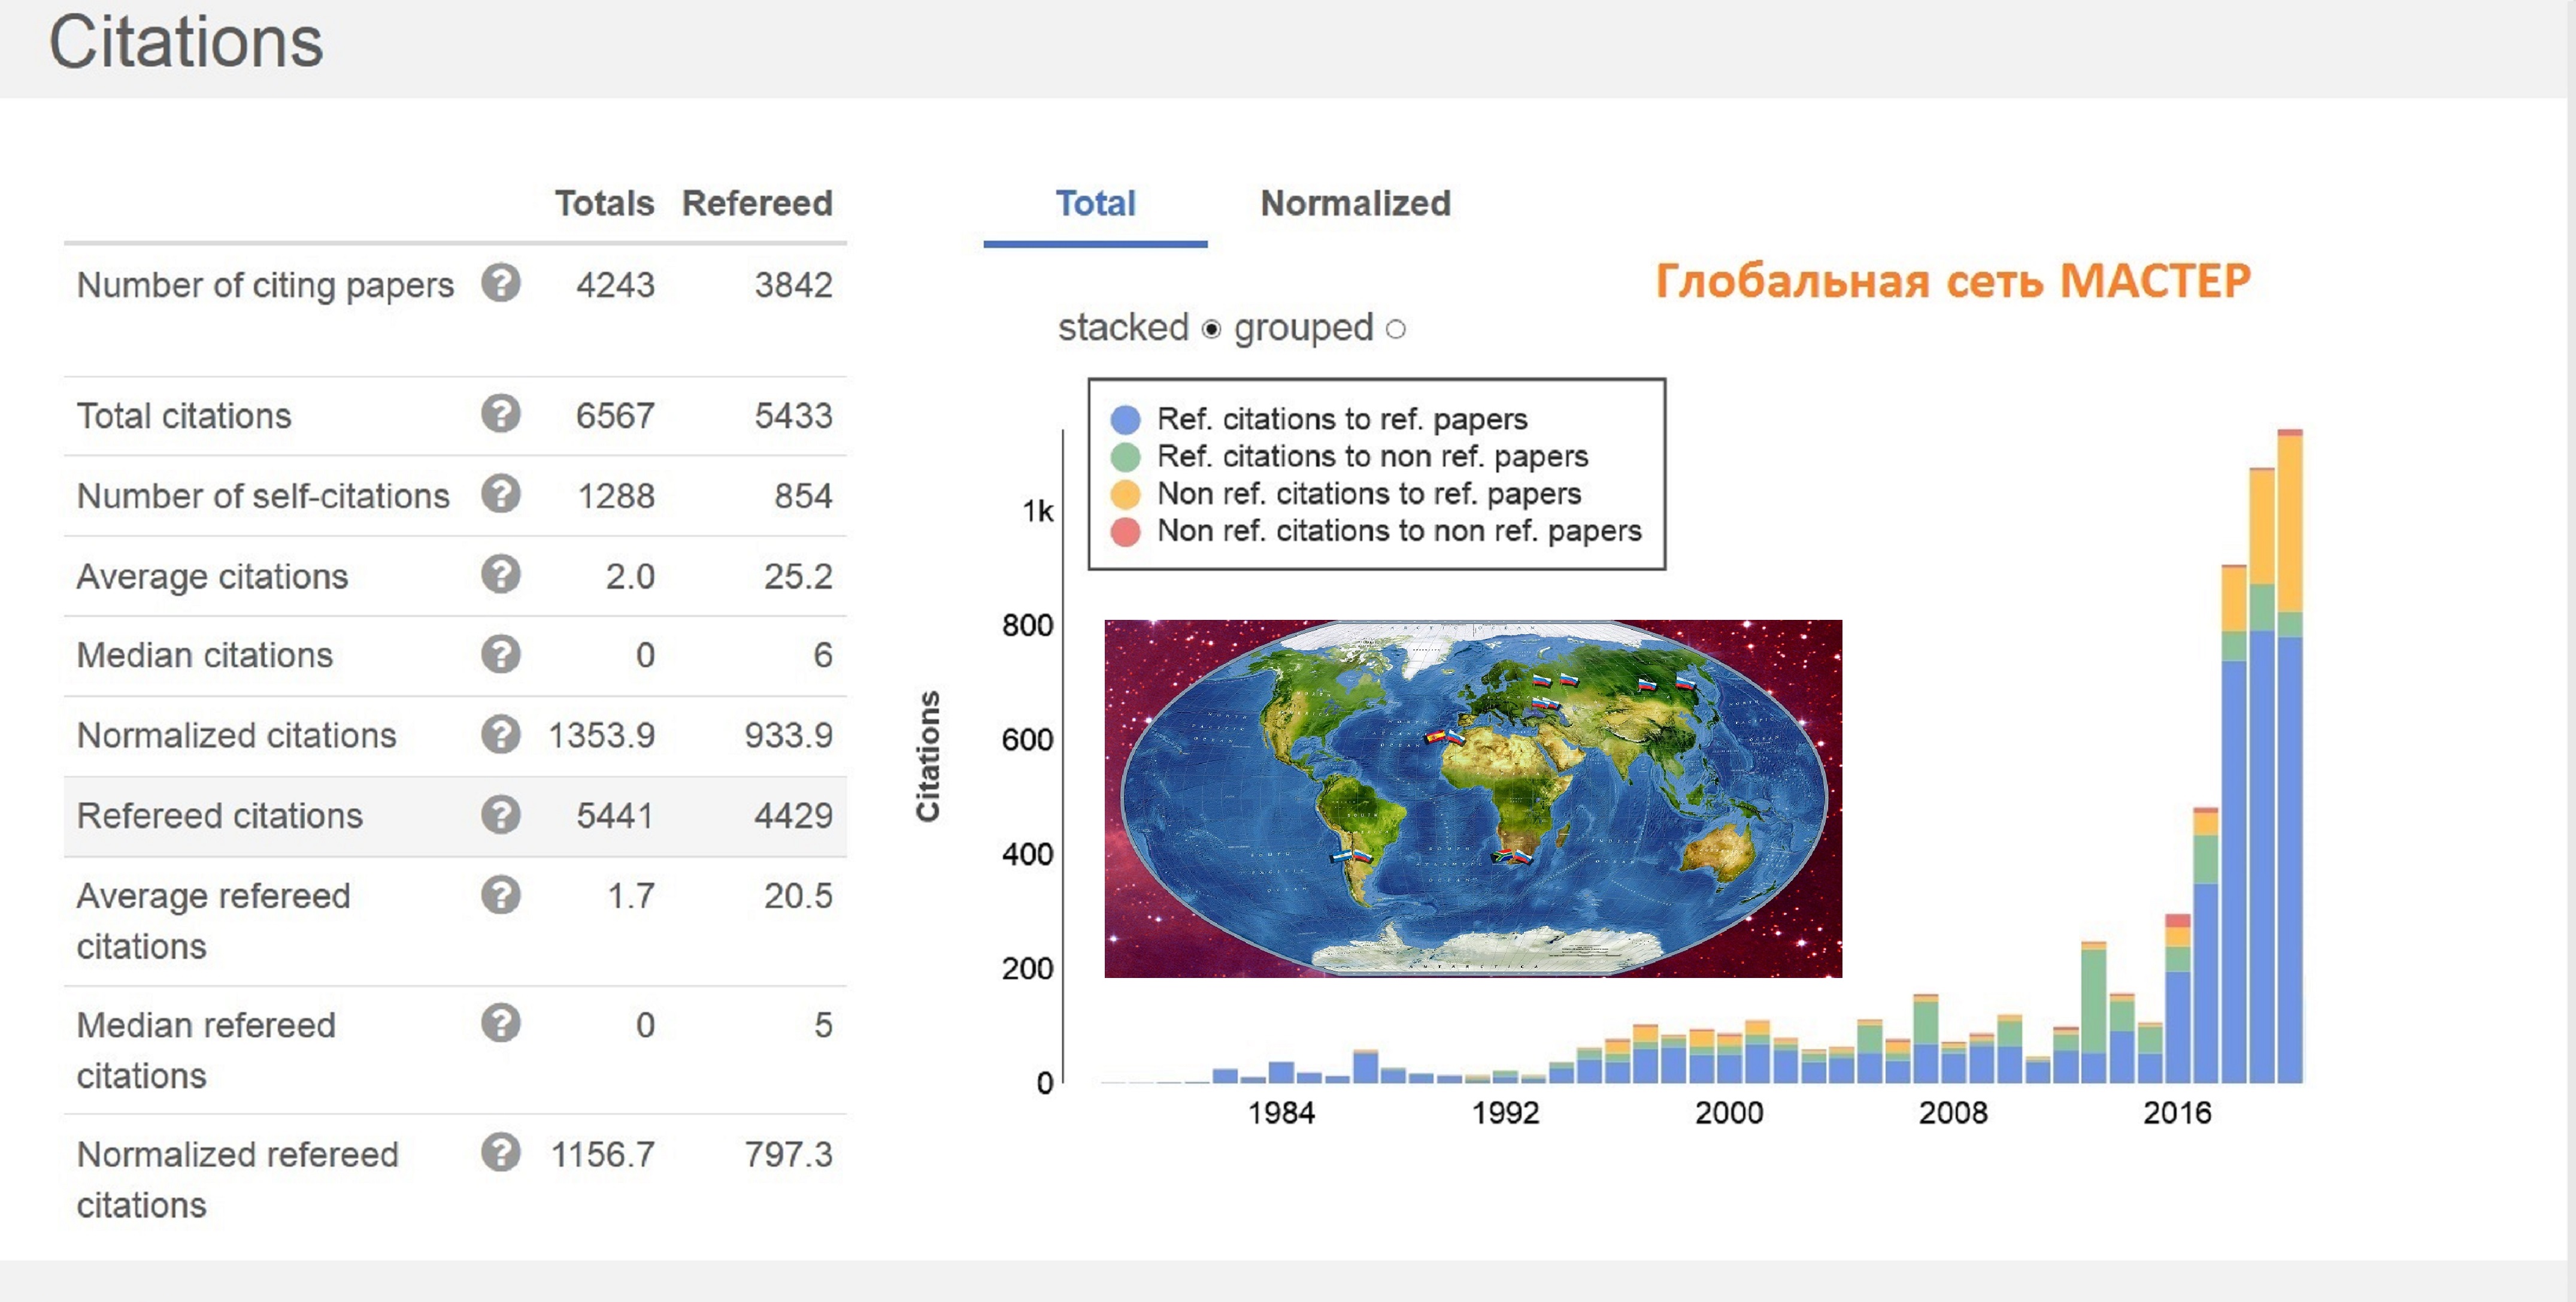Click Average refereed citations help icon
2576x1302 pixels.
tap(500, 895)
